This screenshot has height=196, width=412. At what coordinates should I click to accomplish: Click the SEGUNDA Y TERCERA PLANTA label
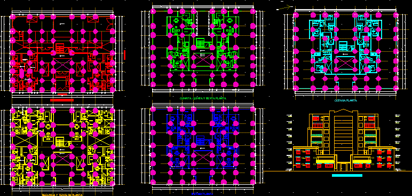(62, 195)
